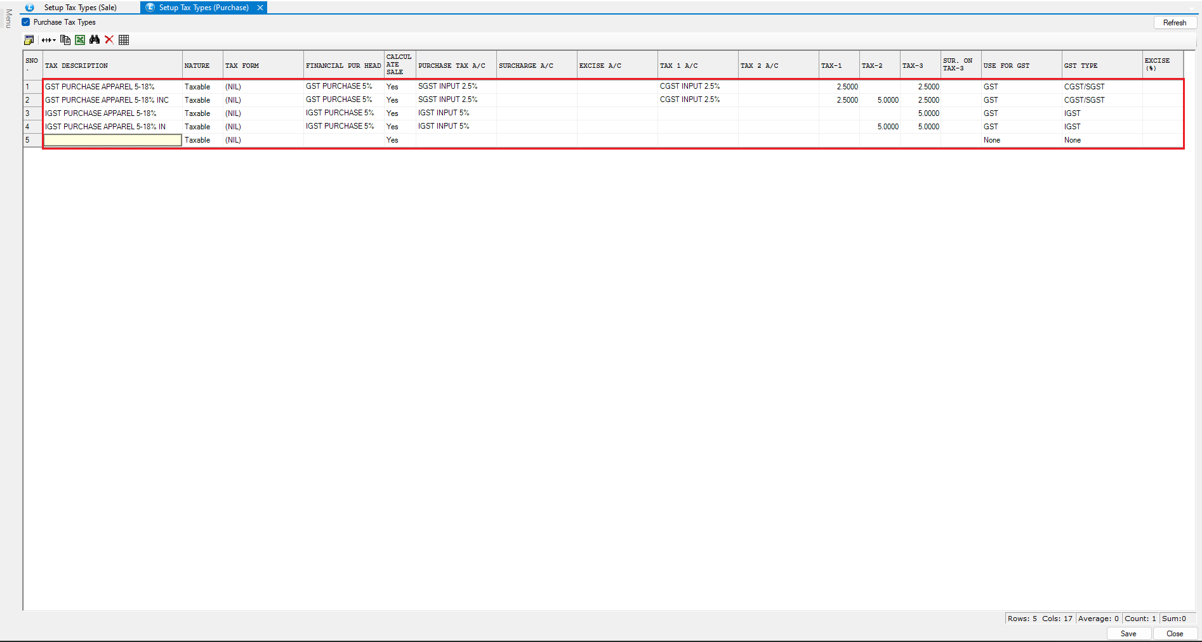The image size is (1202, 642).
Task: Expand the vertical Menu side panel
Action: point(8,18)
